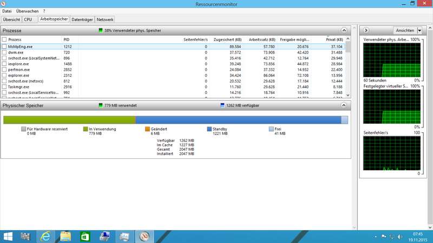Sort by Privat (KB) column
The height and width of the screenshot is (243, 433).
(x=334, y=39)
